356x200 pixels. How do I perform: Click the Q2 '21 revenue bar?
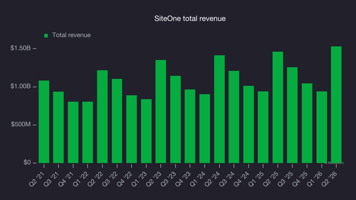pyautogui.click(x=44, y=122)
